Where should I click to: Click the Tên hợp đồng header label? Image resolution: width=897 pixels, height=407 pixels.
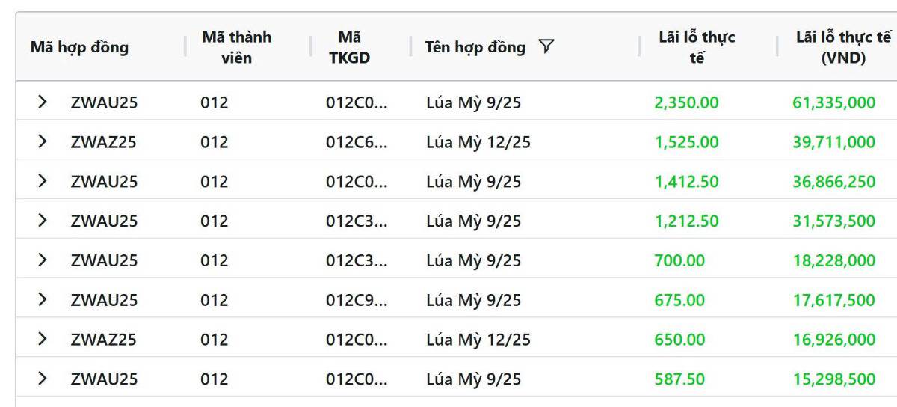(475, 47)
